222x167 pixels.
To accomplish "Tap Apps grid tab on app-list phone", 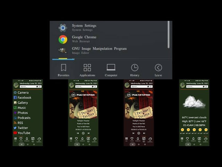I will 15,139.
